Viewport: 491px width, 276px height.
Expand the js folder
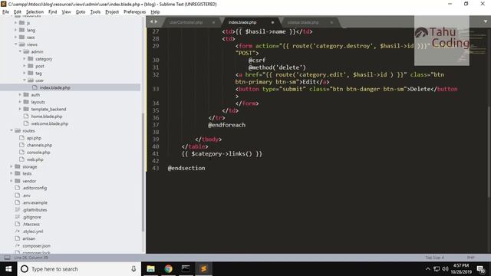click(x=15, y=23)
